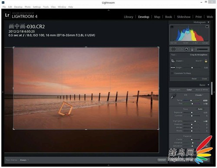Pick the White Balance eyedropper

(173, 96)
